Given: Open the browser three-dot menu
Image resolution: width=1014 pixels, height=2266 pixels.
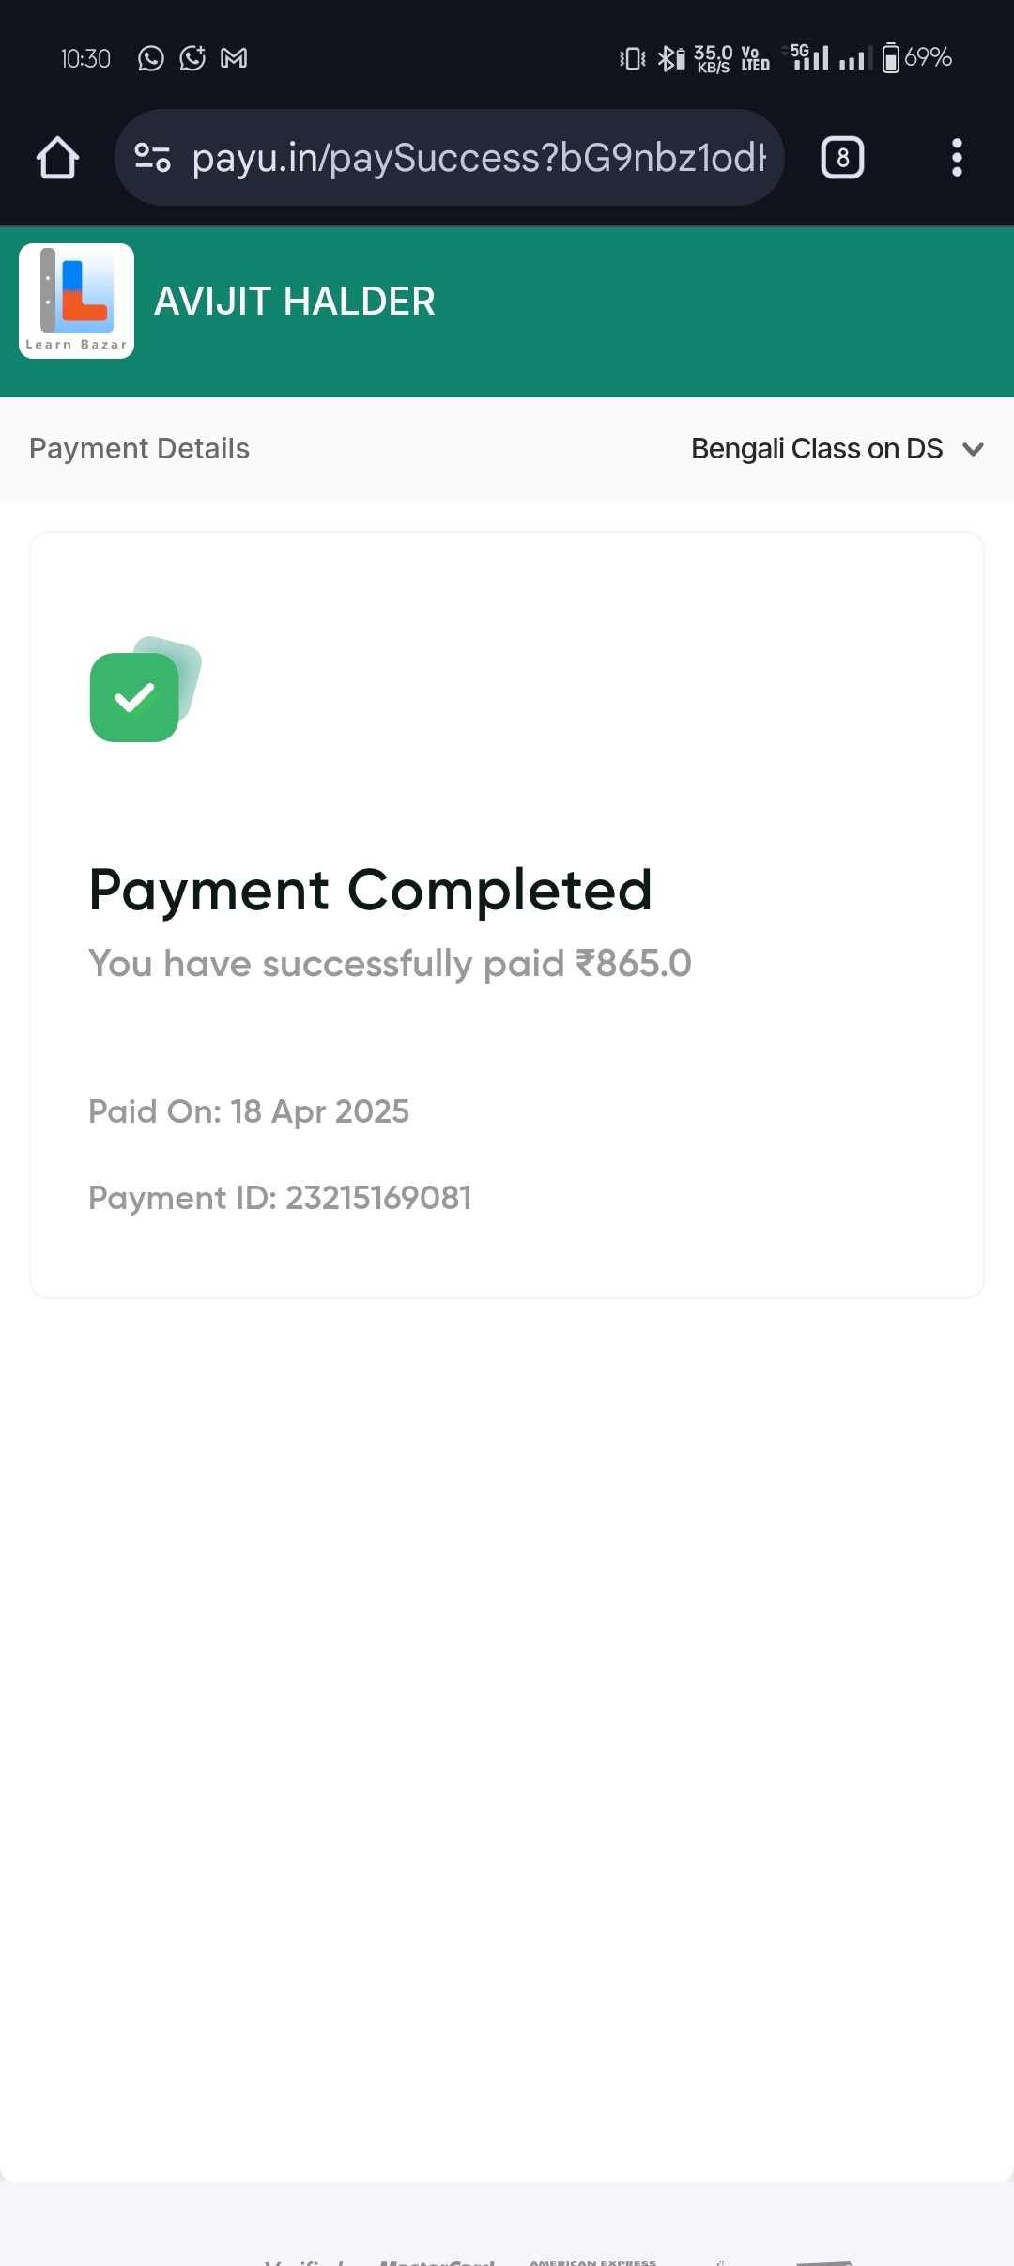Looking at the screenshot, I should [957, 158].
